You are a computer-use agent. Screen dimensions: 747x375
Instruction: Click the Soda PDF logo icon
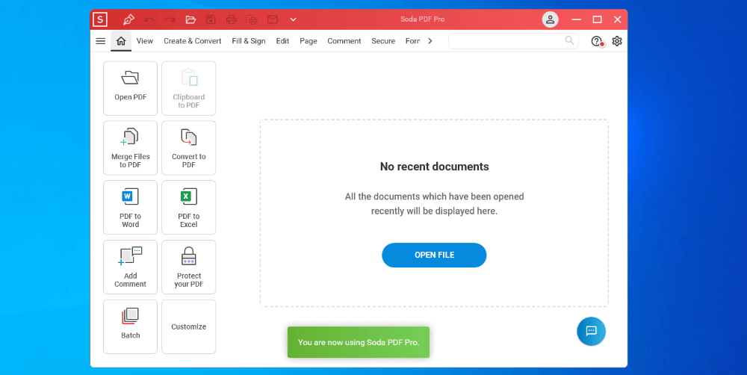tap(100, 19)
